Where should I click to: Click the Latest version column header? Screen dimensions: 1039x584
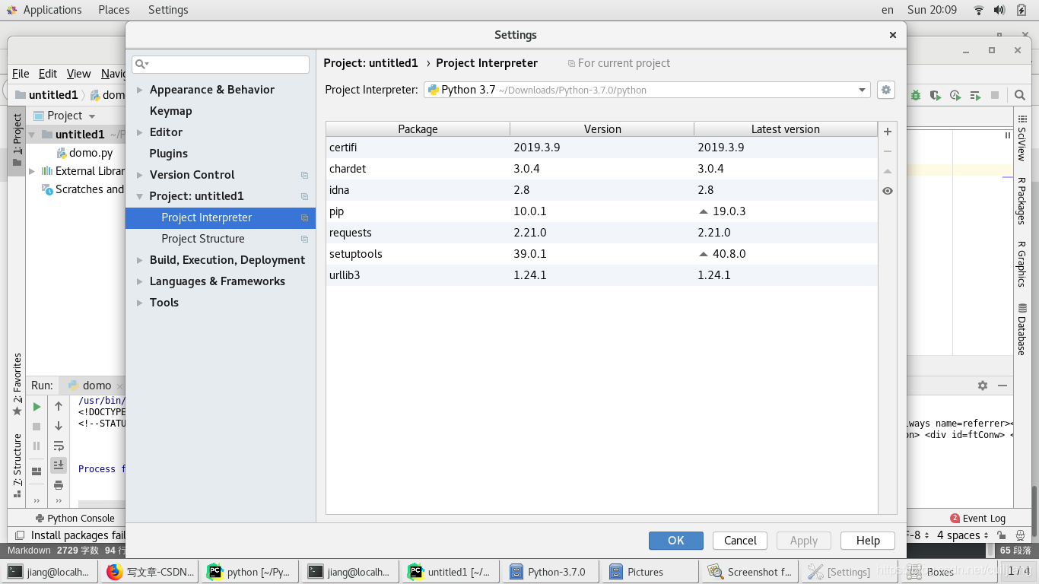tap(786, 129)
